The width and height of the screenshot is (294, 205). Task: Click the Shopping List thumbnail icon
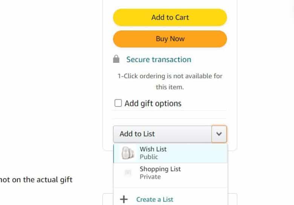click(x=127, y=173)
